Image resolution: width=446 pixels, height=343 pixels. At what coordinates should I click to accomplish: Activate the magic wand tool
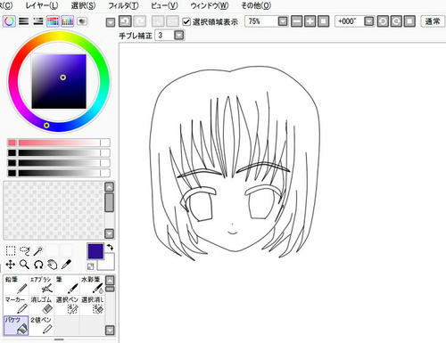[38, 251]
